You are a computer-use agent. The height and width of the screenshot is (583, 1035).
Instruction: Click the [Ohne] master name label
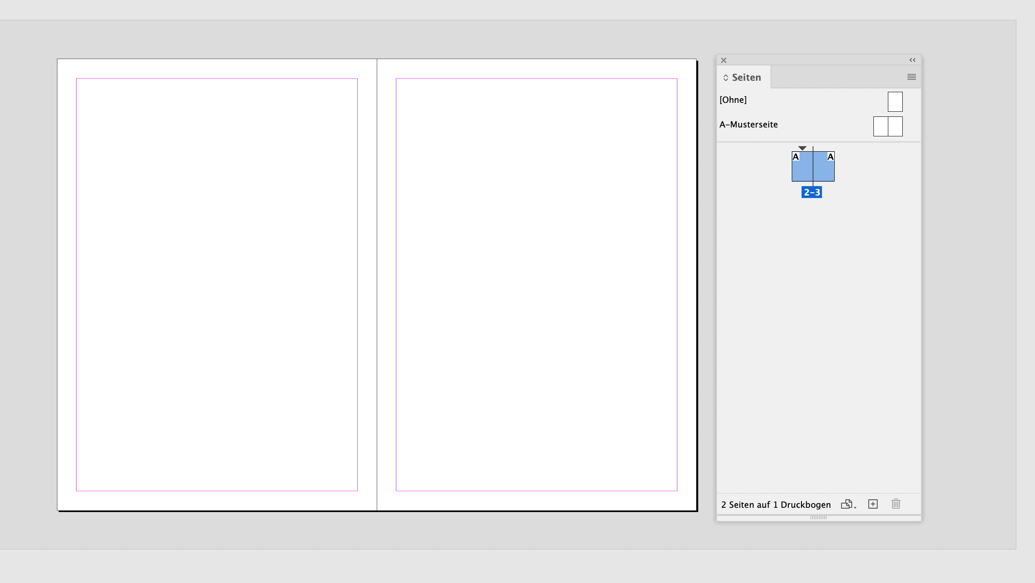(733, 99)
